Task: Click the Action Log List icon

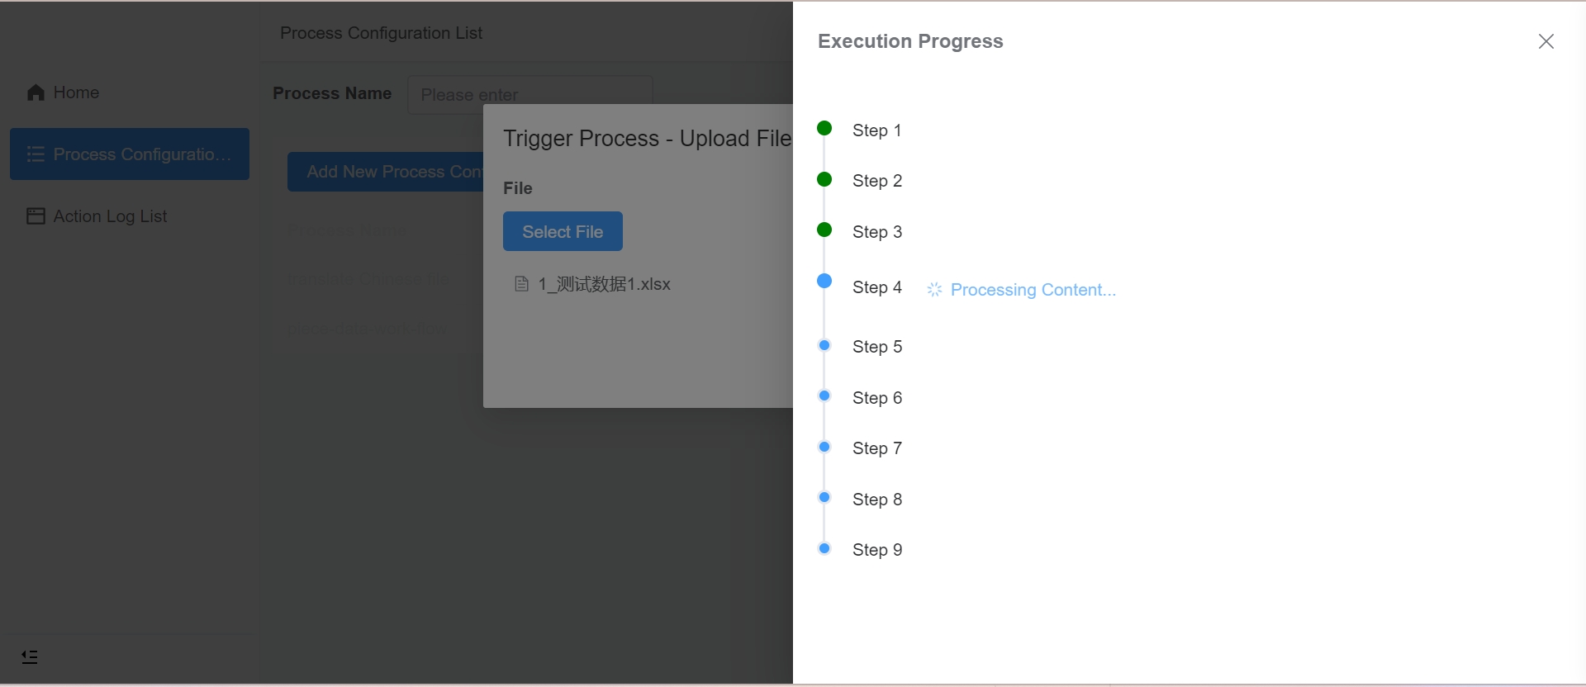Action: click(35, 216)
